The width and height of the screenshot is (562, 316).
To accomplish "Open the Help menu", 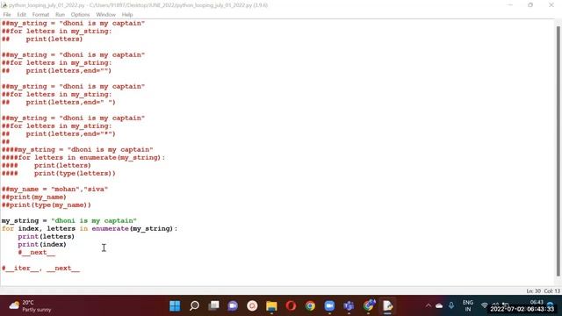I will (127, 15).
